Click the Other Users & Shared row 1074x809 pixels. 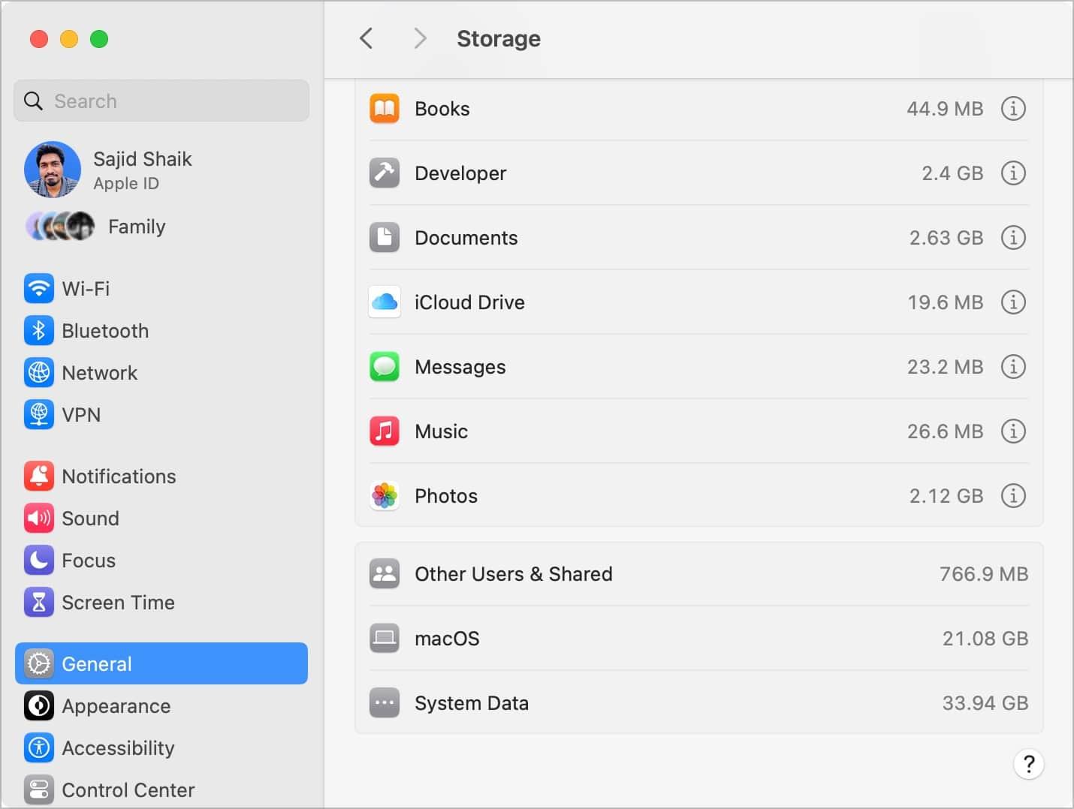[699, 574]
